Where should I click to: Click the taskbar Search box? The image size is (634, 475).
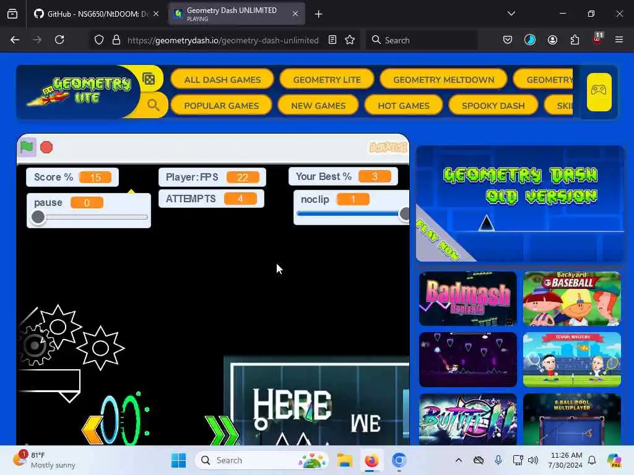[x=261, y=460]
